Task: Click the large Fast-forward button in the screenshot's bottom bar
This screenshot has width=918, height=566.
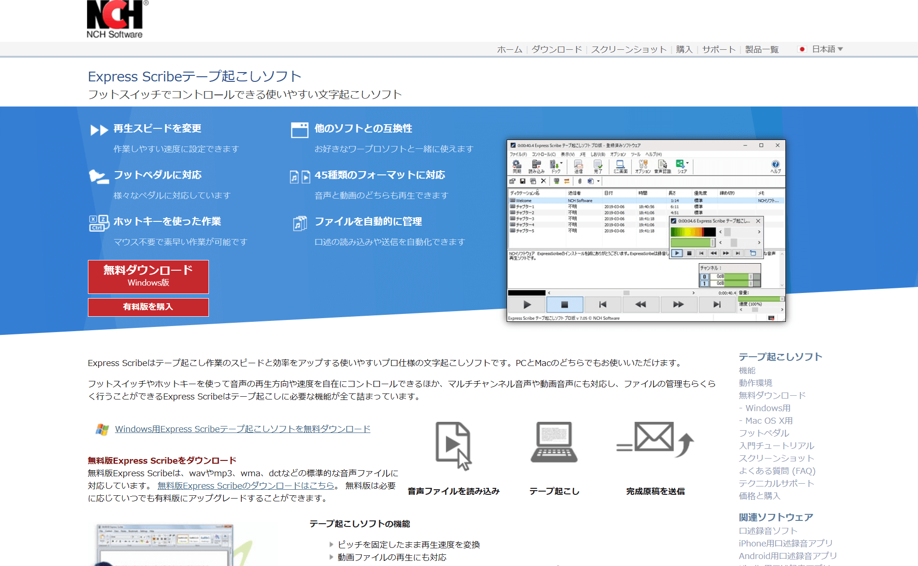Action: 678,305
